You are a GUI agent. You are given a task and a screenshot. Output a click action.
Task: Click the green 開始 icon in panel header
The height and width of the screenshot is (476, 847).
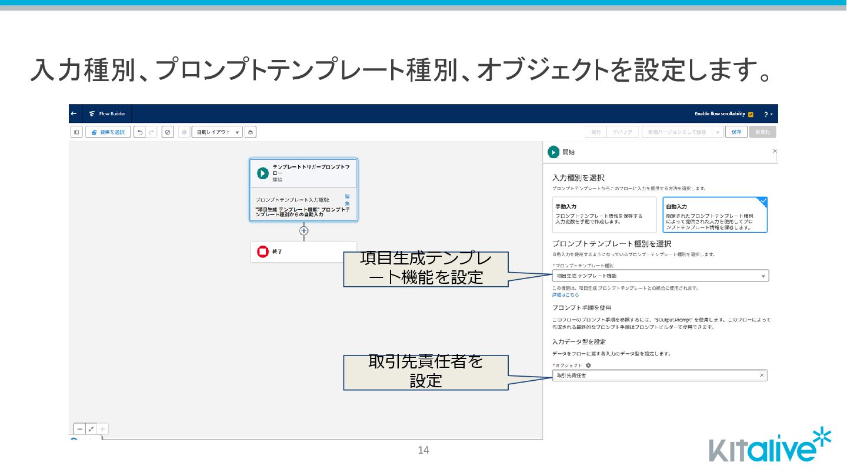(553, 152)
